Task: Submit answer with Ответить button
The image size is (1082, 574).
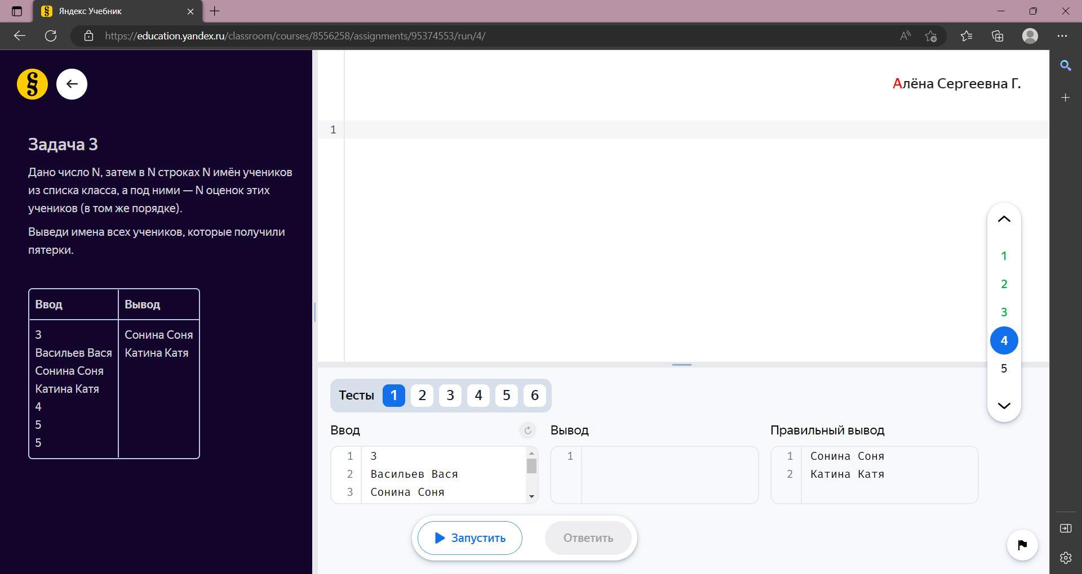Action: [x=588, y=538]
